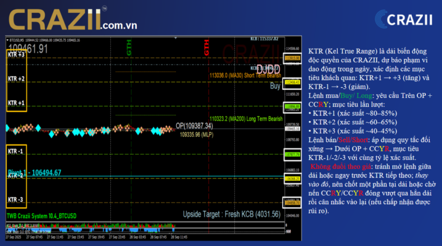Click the 28 Sep 11:45 time axis label
Screen dimensions: 442x246
coord(179,237)
